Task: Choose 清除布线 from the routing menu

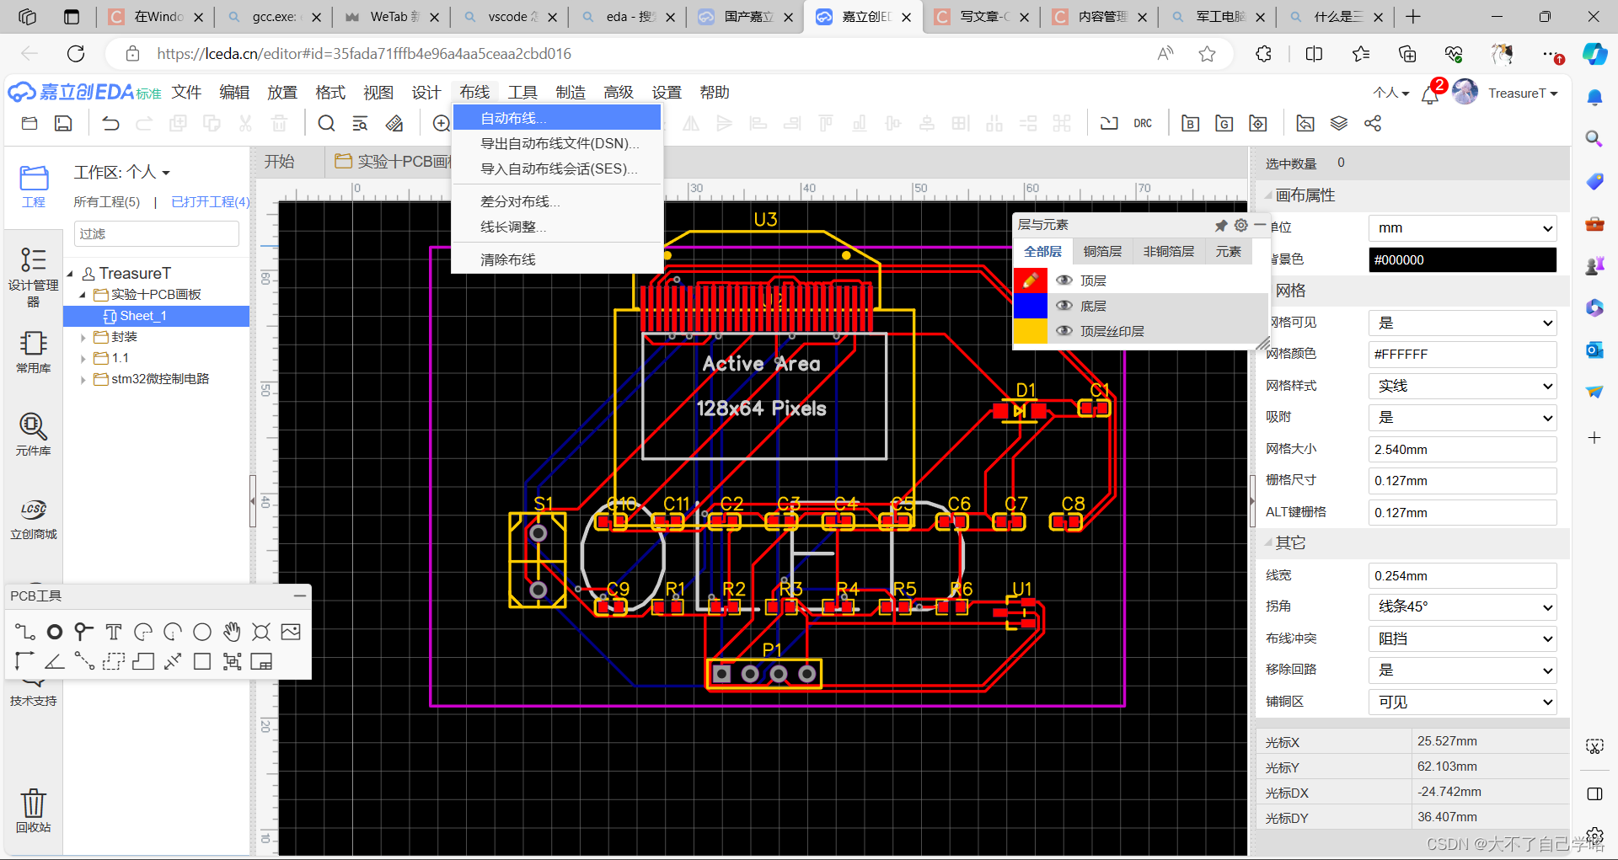Action: click(x=507, y=259)
